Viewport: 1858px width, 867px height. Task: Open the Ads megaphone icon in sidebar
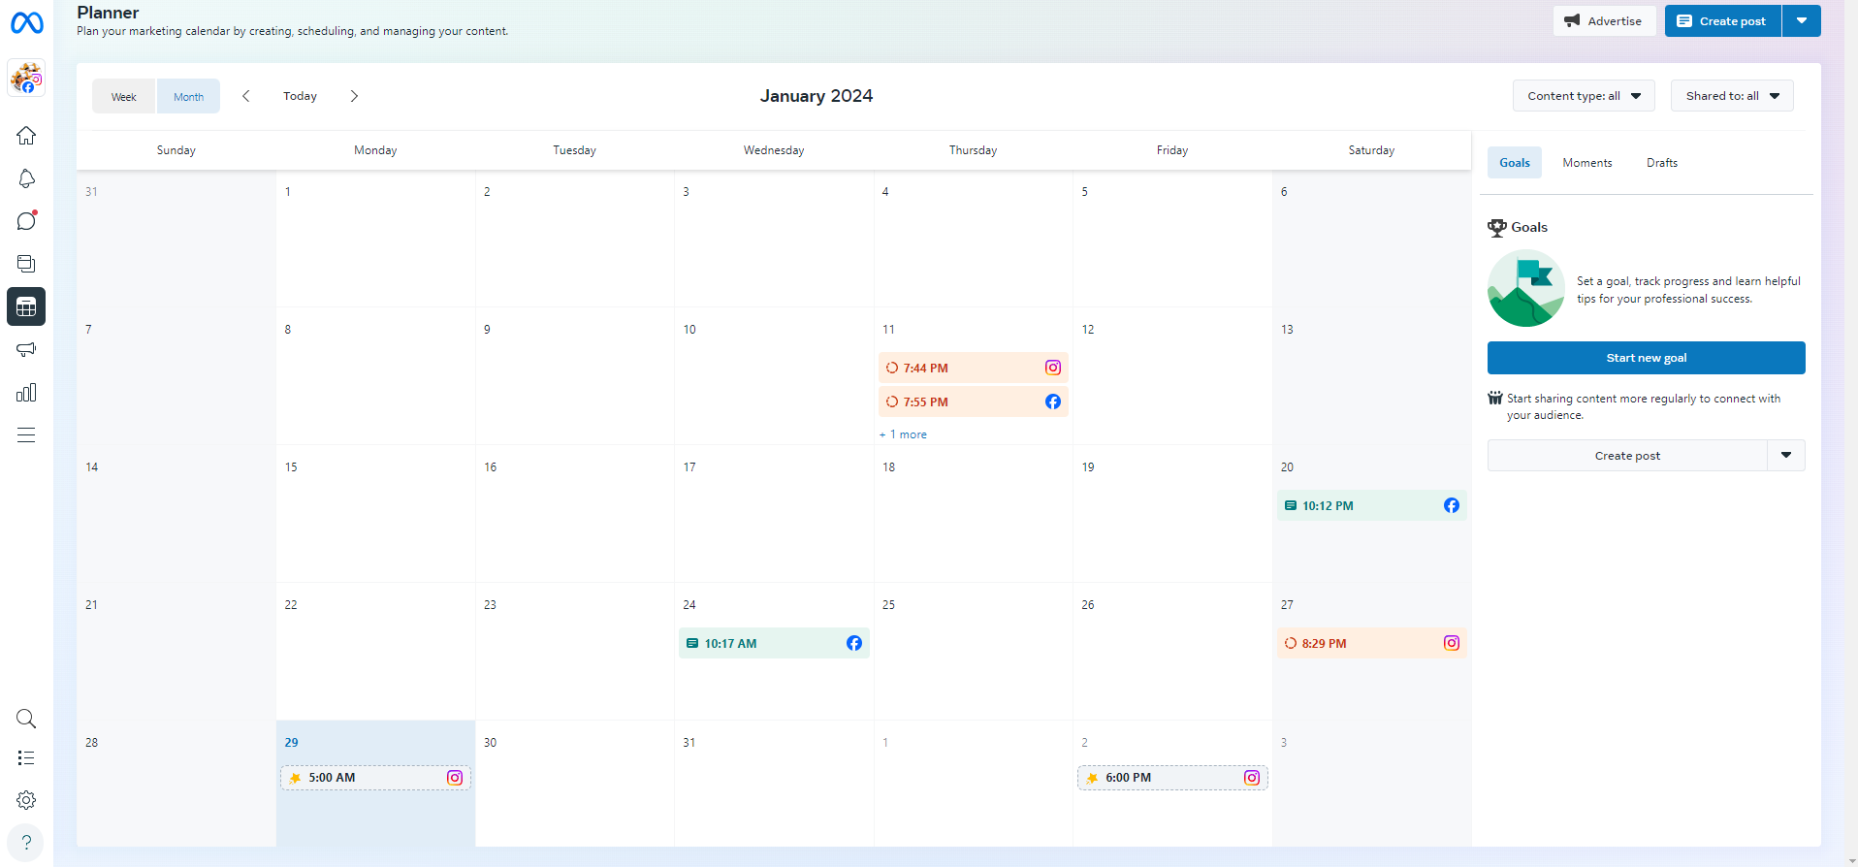[26, 349]
